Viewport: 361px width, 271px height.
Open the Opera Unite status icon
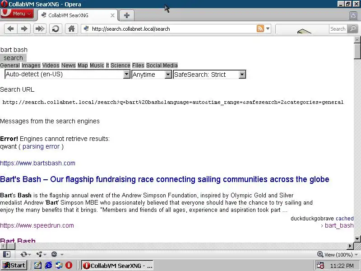[x=41, y=254]
